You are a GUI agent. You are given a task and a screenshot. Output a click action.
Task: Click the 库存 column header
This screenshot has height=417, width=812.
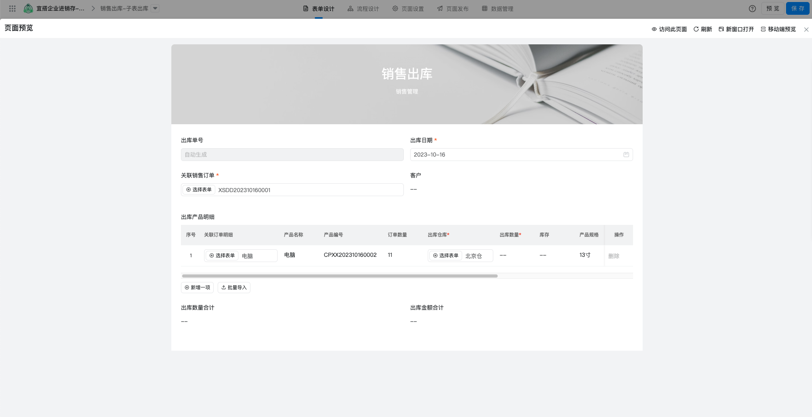tap(544, 235)
